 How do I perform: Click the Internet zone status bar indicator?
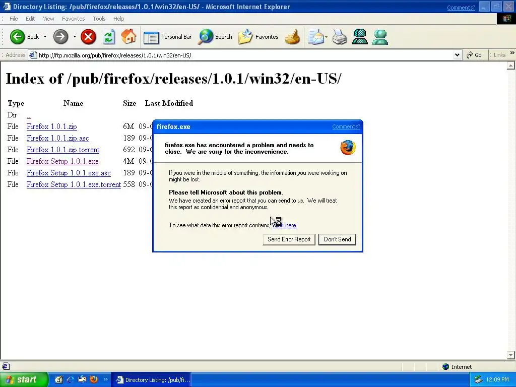(x=457, y=367)
